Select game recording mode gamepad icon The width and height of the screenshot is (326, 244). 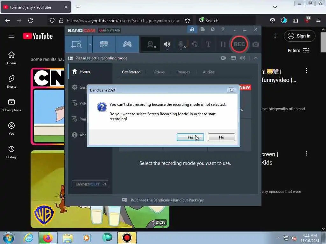[127, 44]
